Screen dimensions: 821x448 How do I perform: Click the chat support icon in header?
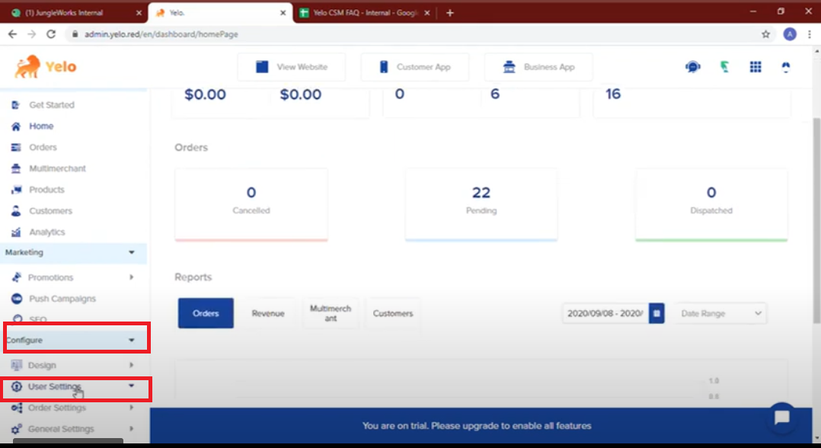pos(692,67)
